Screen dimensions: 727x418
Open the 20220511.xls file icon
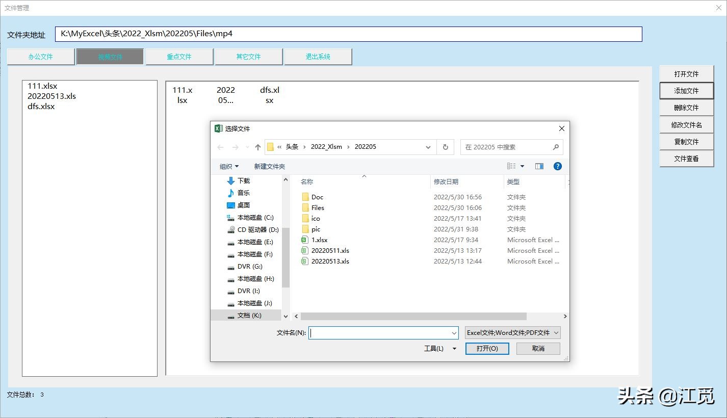(x=305, y=250)
